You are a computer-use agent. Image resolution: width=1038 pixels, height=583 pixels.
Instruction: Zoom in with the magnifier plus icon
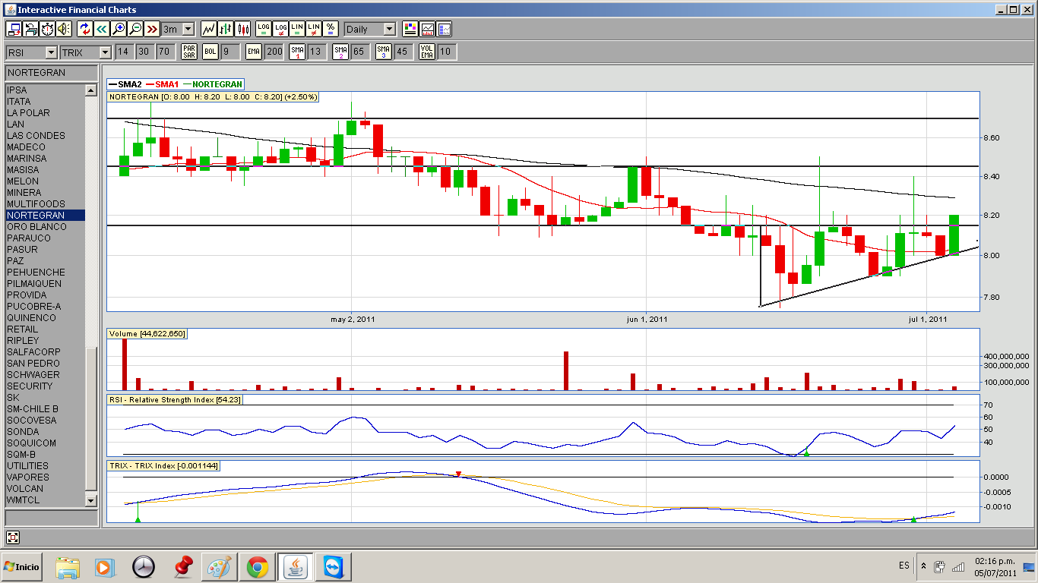(x=119, y=29)
